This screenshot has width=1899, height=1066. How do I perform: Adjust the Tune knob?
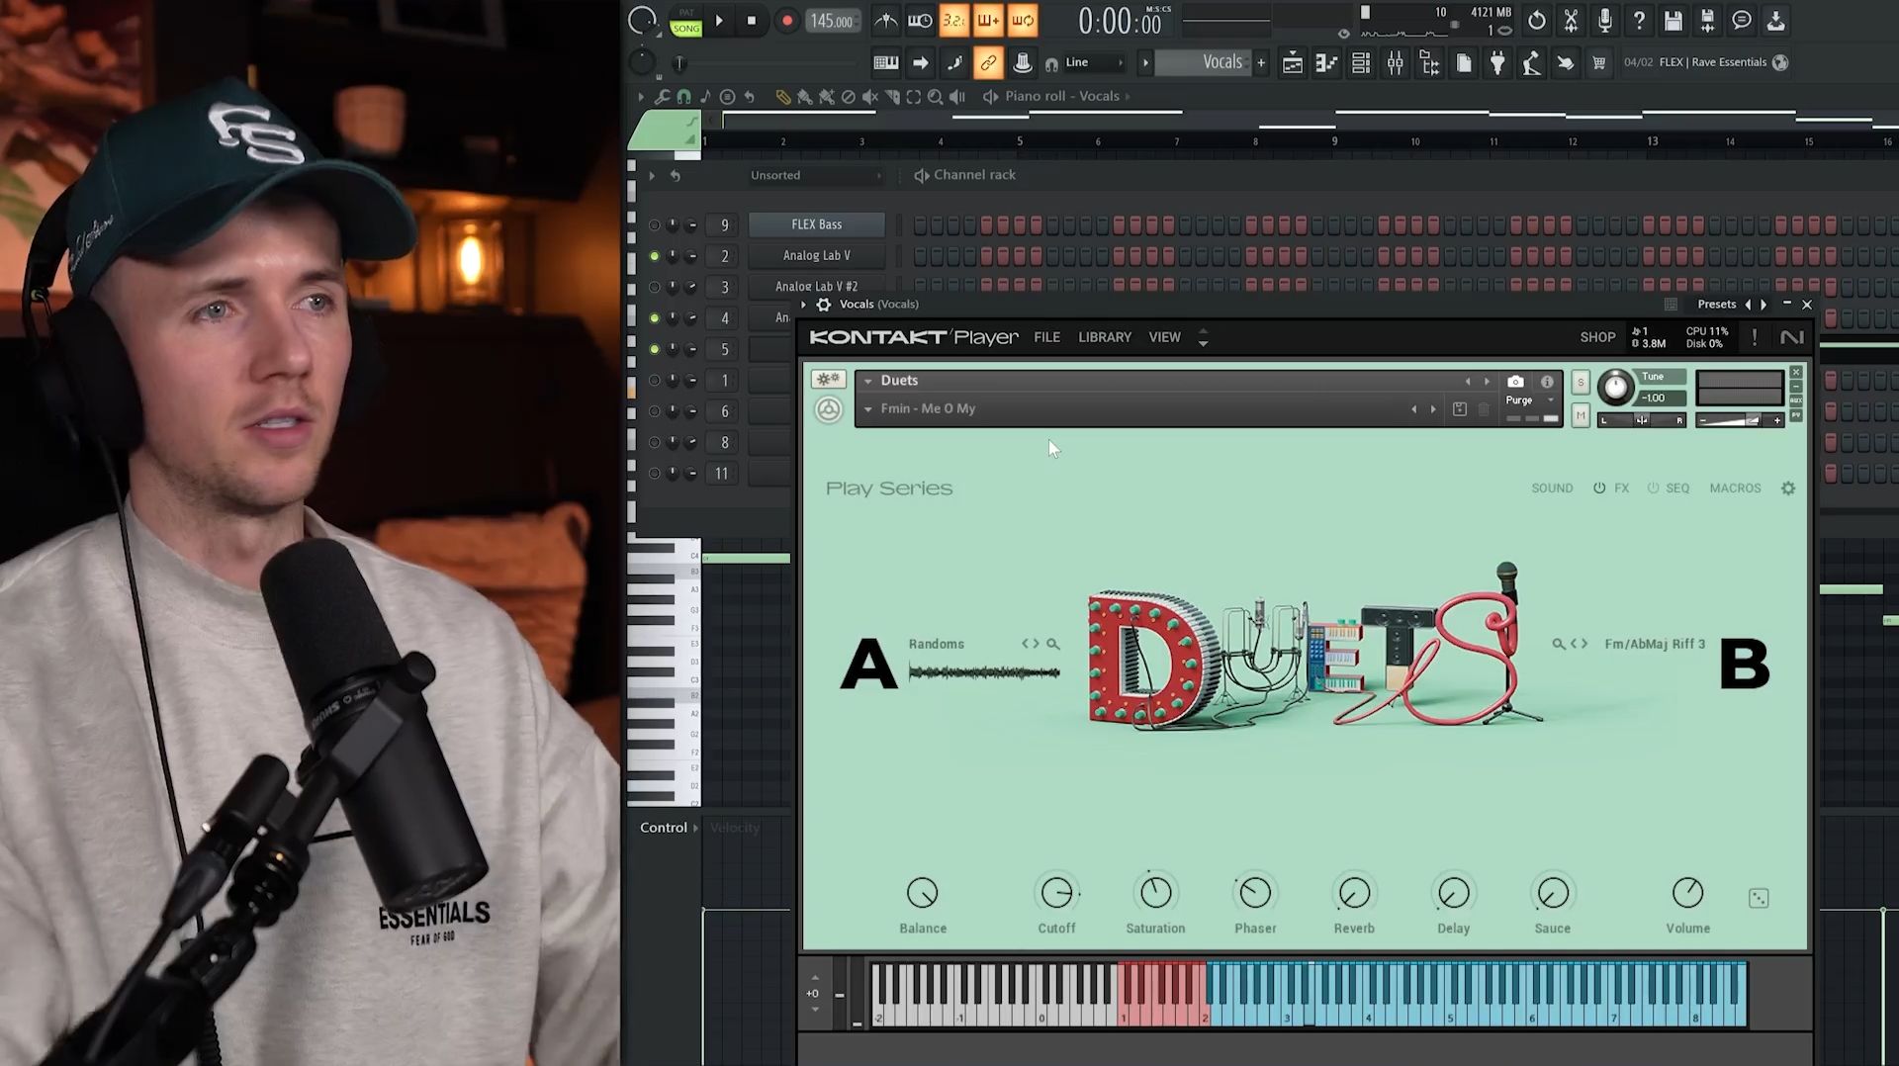point(1615,388)
